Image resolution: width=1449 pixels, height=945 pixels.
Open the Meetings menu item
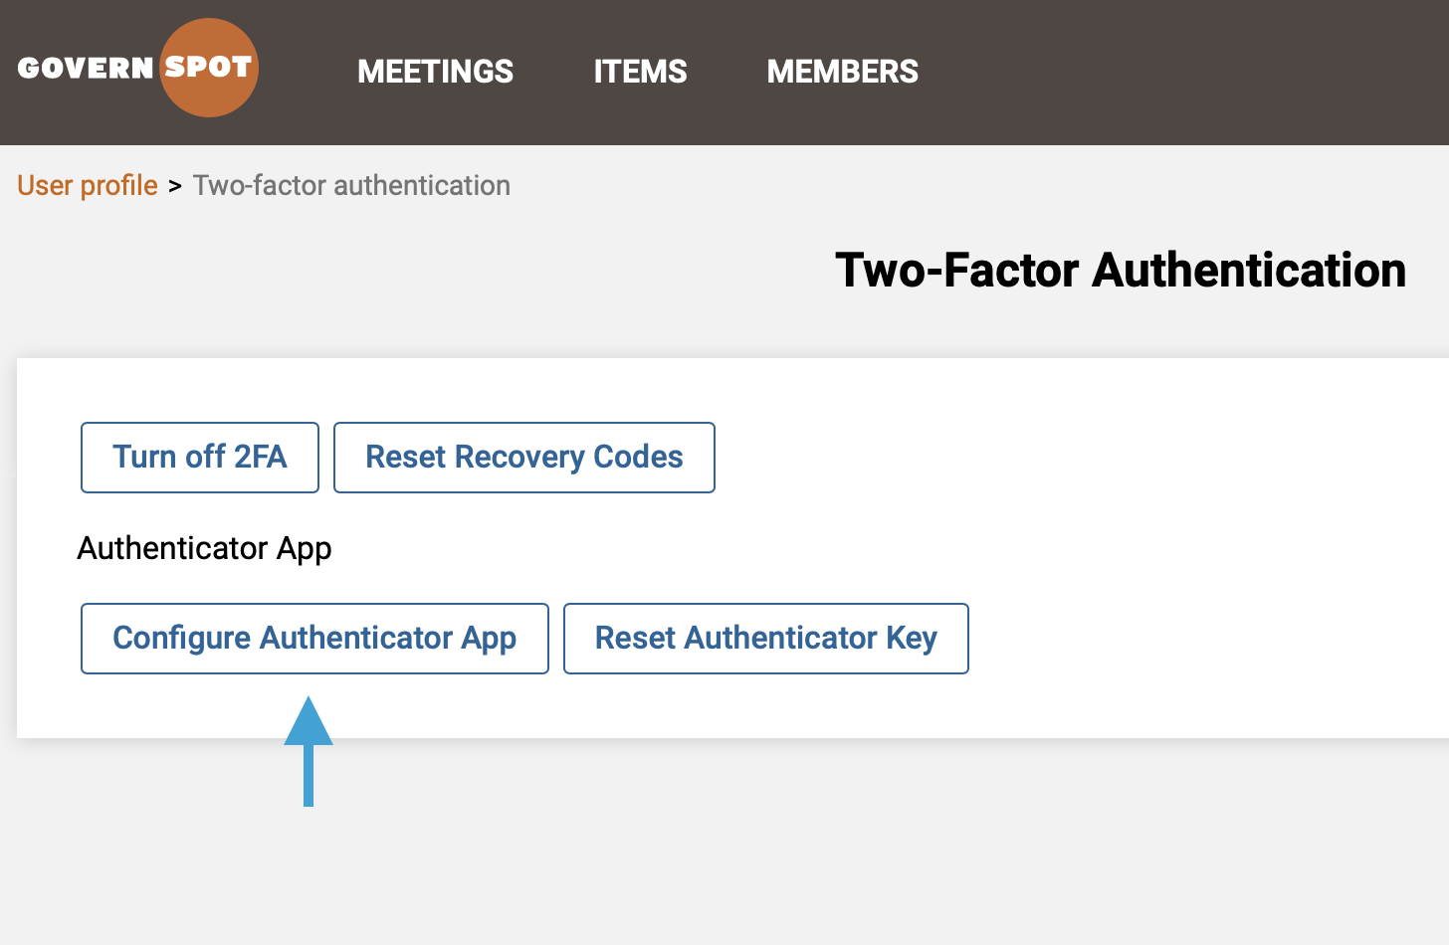click(x=436, y=72)
